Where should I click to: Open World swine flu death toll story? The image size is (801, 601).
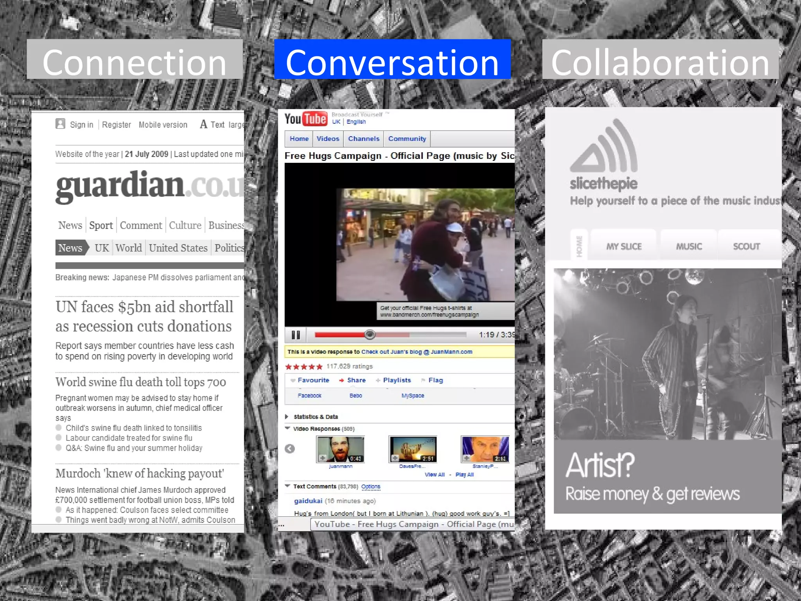point(141,382)
